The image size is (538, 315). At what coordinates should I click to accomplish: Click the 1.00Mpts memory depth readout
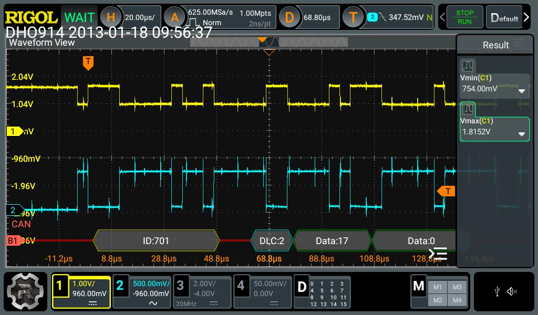click(255, 13)
